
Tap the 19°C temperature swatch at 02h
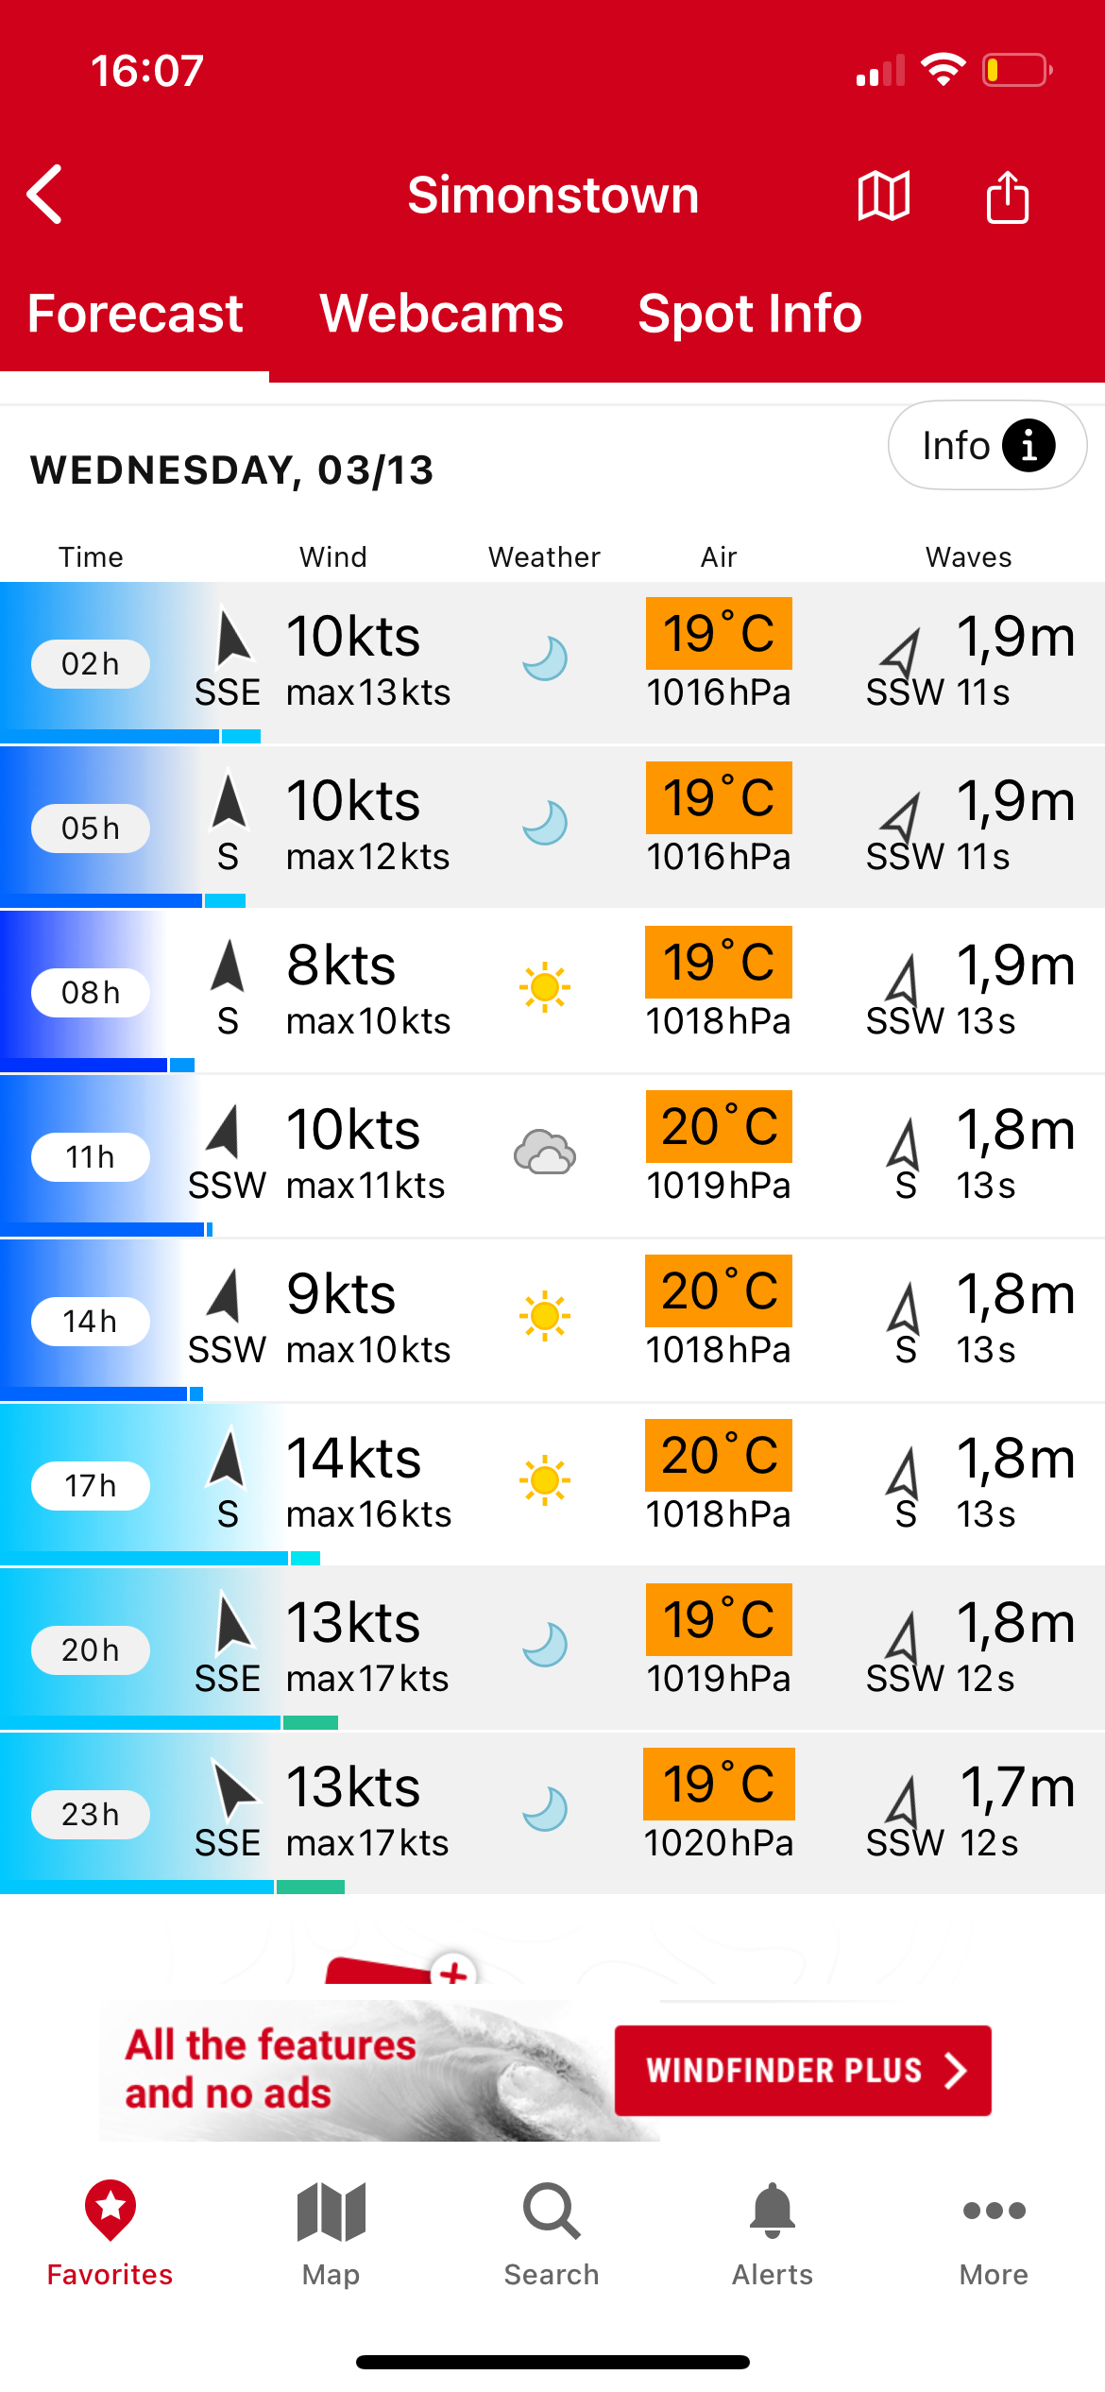tap(719, 633)
